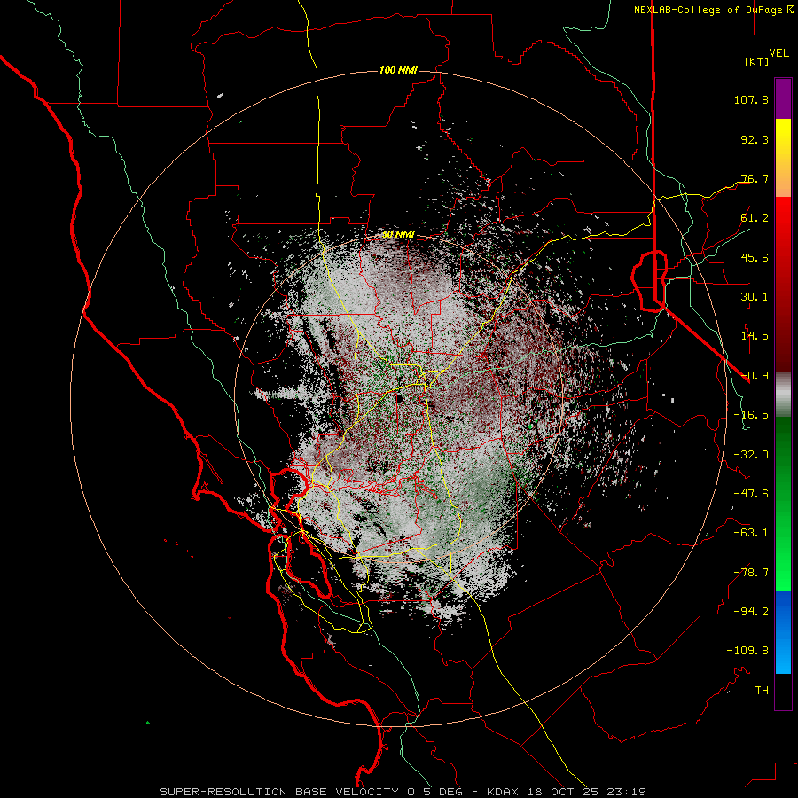Image resolution: width=798 pixels, height=798 pixels.
Task: Click the 100 NMI range ring label
Action: pos(398,70)
